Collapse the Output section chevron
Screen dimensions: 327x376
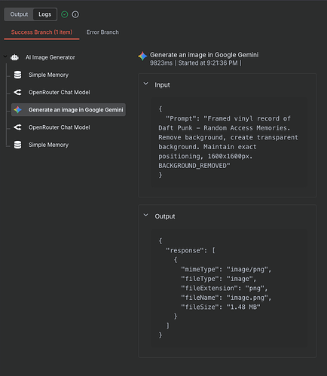(145, 216)
